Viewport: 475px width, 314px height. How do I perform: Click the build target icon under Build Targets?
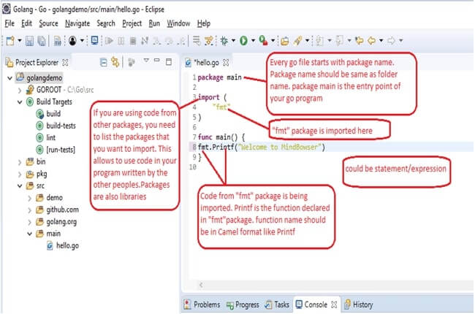(x=39, y=114)
